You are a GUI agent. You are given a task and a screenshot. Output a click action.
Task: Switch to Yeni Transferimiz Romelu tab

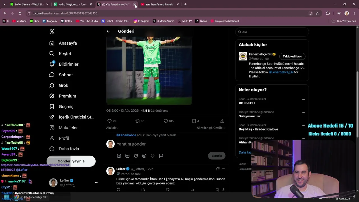[159, 4]
